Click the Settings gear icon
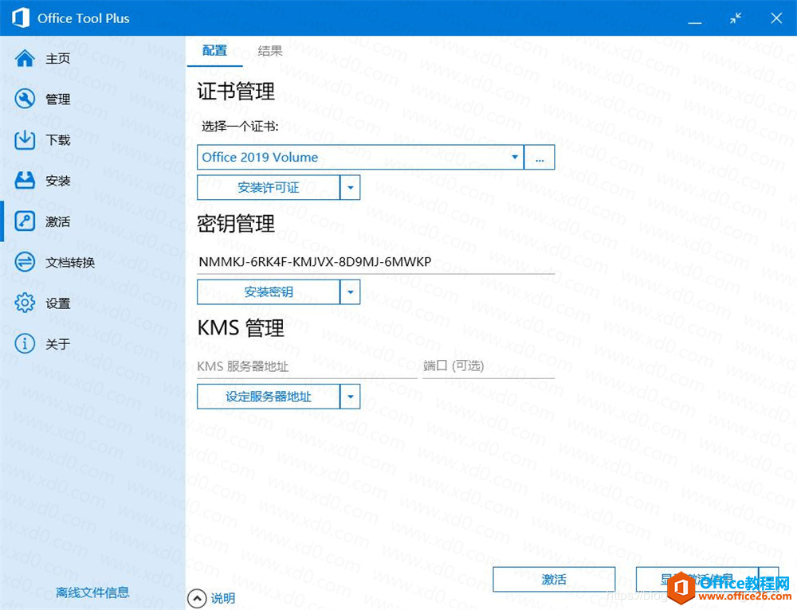 click(25, 303)
